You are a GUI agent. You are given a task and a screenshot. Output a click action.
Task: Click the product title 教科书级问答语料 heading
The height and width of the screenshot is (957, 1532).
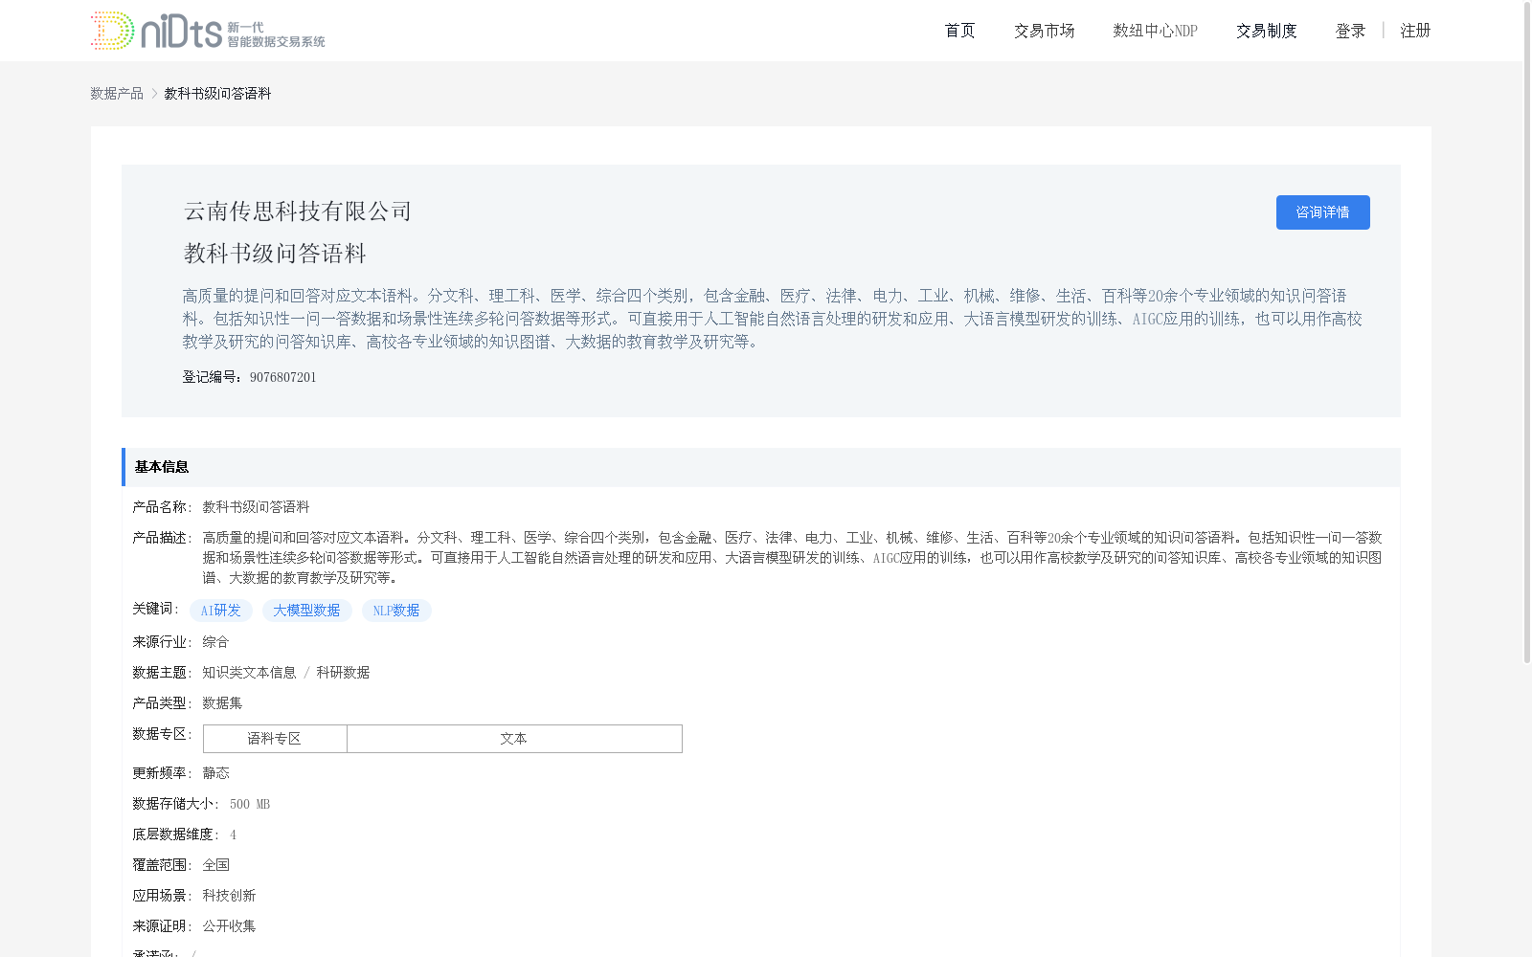point(275,254)
